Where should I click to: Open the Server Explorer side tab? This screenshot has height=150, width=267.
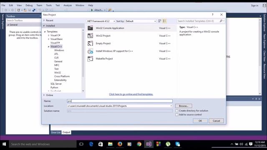click(x=3, y=22)
